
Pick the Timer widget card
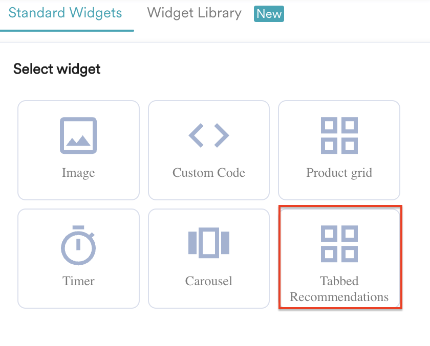(78, 258)
